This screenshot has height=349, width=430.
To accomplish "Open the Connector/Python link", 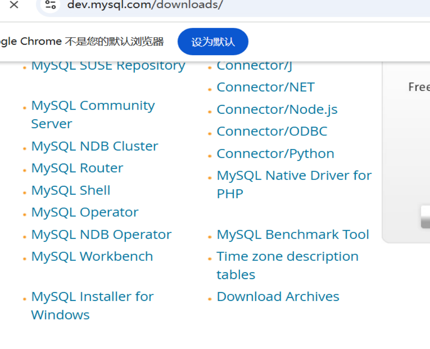I will (x=275, y=154).
